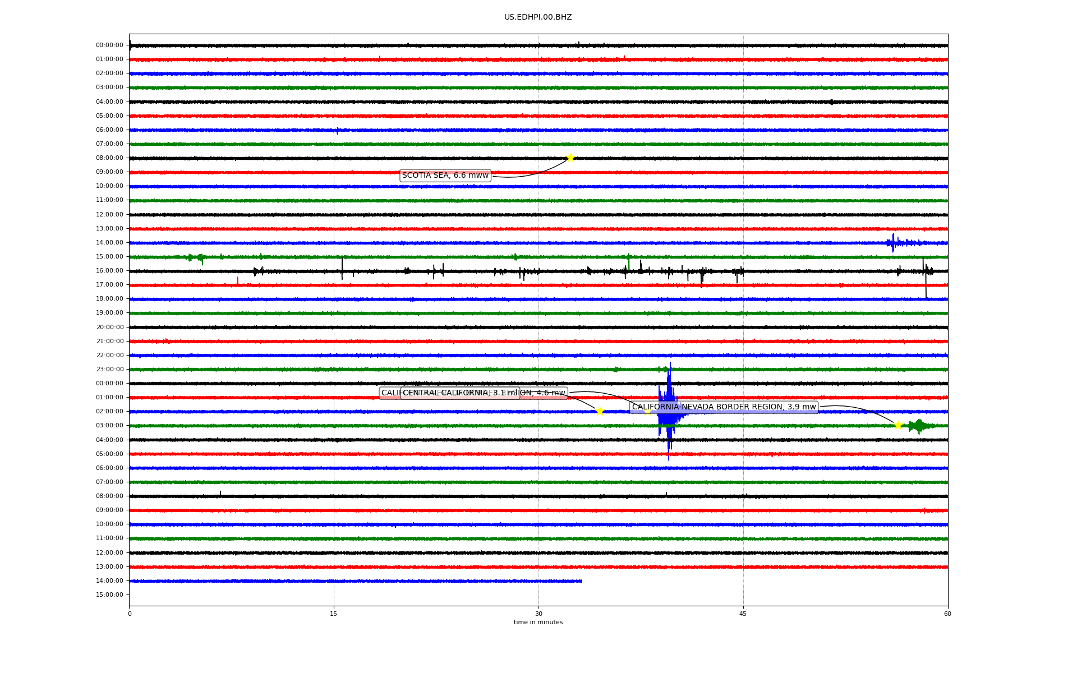This screenshot has width=1077, height=673.
Task: Select the CENTRAL CALIFORNIA, 3.1 ml annotation
Action: 460,393
